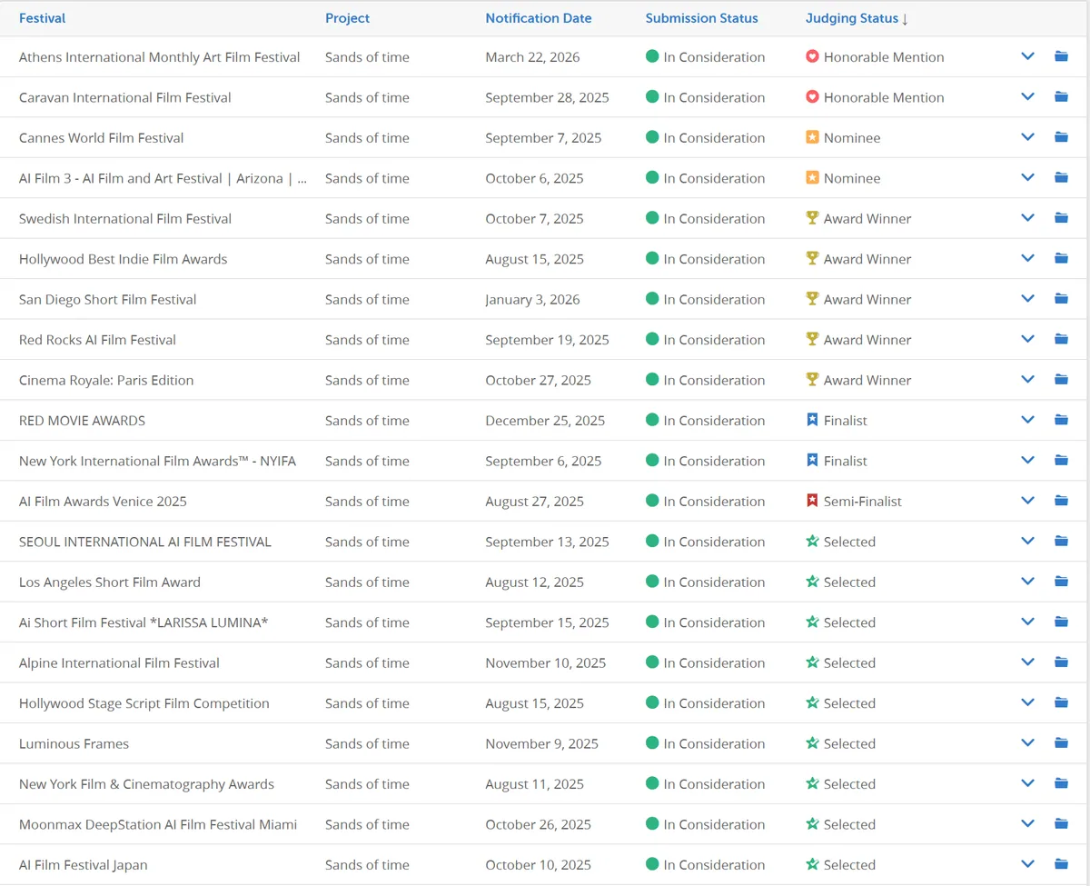Expand Hollywood Best Indie Film Awards row chevron
The height and width of the screenshot is (886, 1090).
pyautogui.click(x=1027, y=259)
